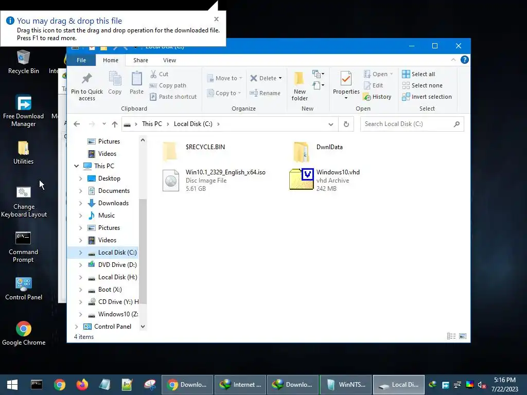
Task: Open address bar history dropdown
Action: tap(331, 124)
